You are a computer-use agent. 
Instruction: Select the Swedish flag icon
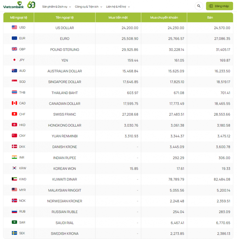coord(15,233)
